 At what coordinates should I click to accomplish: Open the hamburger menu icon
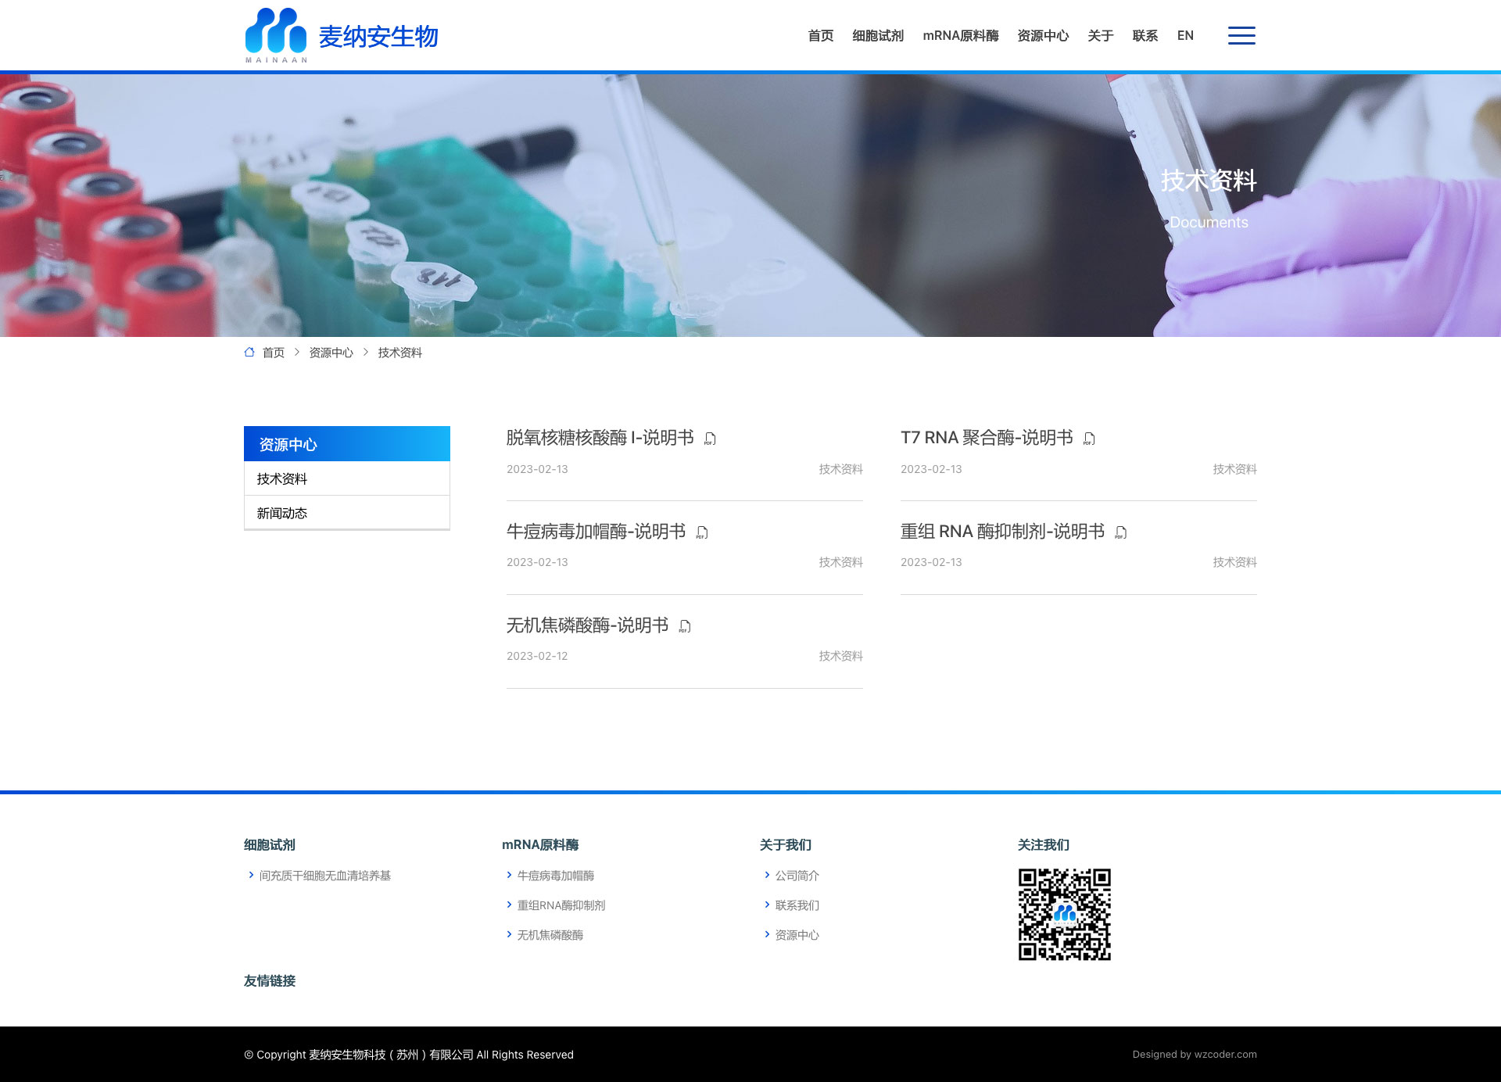[1241, 36]
